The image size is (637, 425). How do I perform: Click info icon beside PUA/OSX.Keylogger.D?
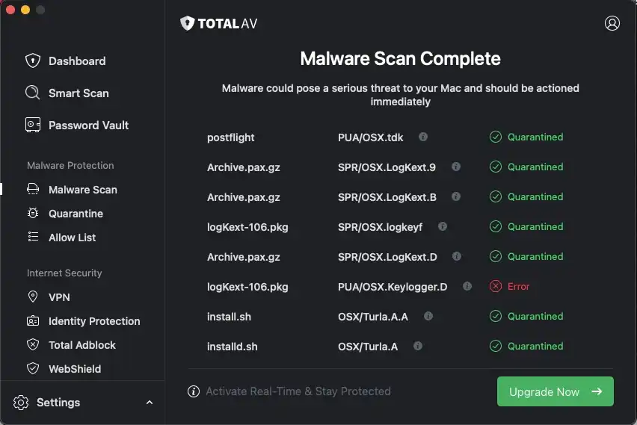coord(467,286)
